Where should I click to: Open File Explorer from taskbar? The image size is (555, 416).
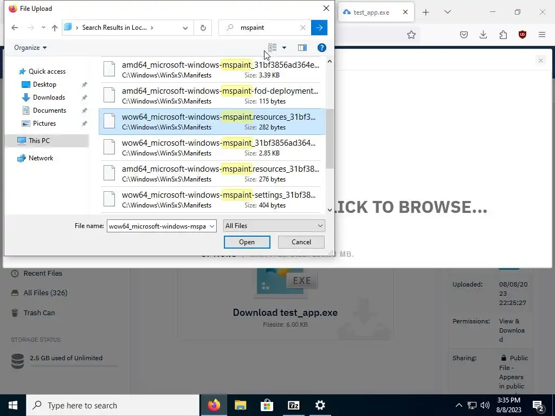tap(240, 405)
